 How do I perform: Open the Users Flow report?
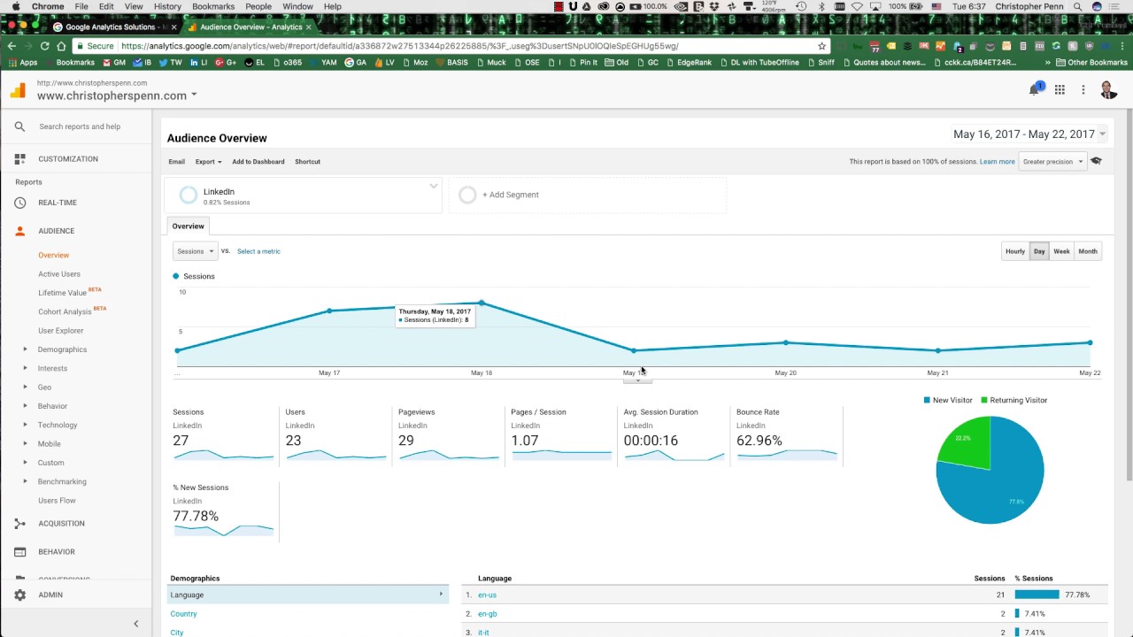57,501
